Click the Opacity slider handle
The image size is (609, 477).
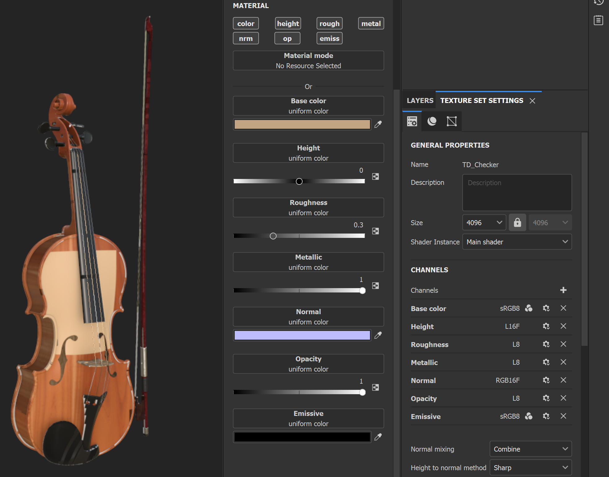pos(362,392)
